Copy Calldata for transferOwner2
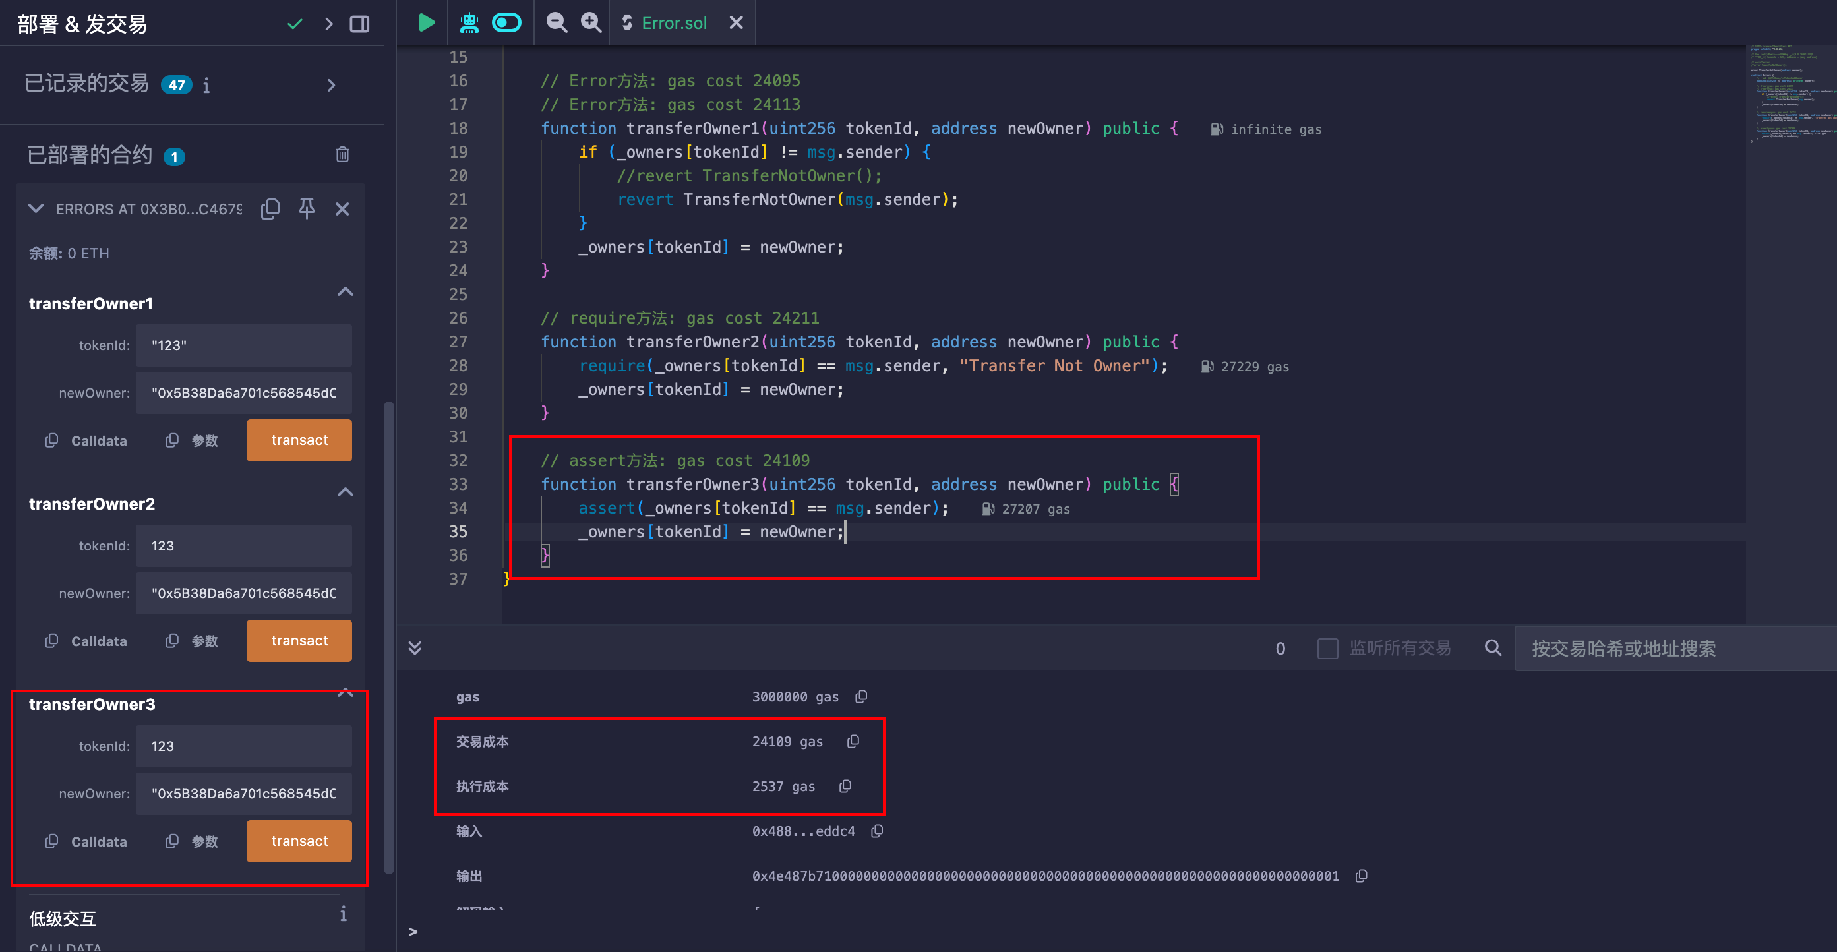Screen dimensions: 1837x952 pos(86,641)
